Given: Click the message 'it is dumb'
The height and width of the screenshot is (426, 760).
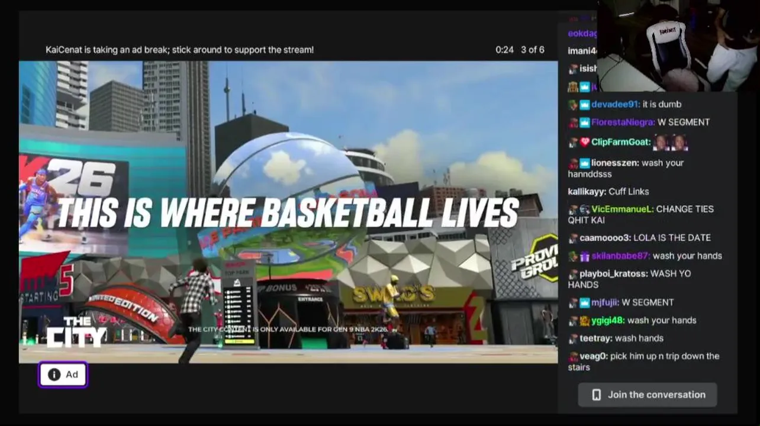Looking at the screenshot, I should [662, 104].
